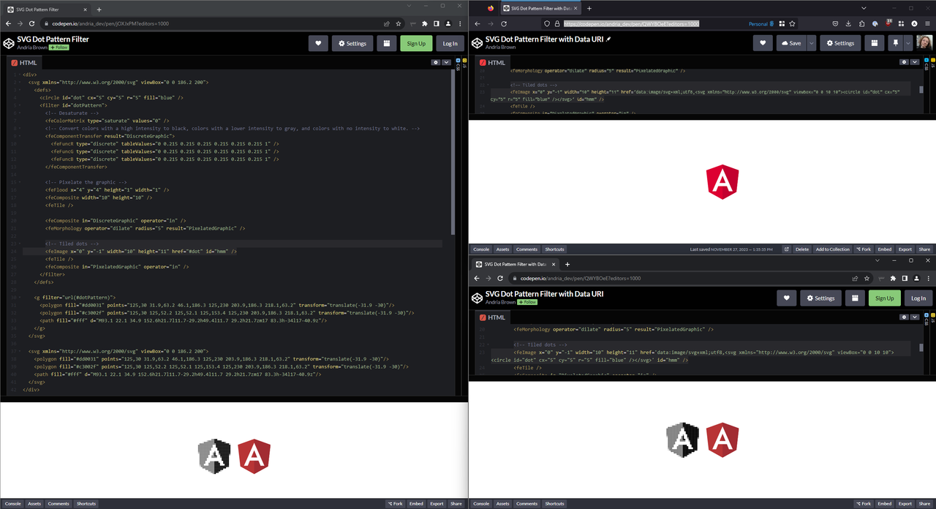
Task: Open Change View layout icon in bottom-right window
Action: coord(854,298)
